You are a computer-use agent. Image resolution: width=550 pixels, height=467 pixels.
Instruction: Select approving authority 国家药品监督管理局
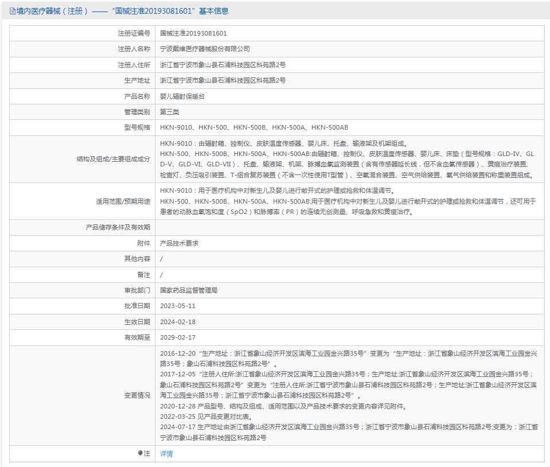[189, 290]
